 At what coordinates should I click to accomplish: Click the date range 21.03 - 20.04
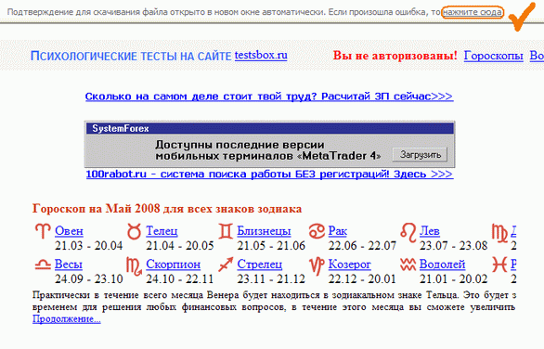(x=89, y=246)
